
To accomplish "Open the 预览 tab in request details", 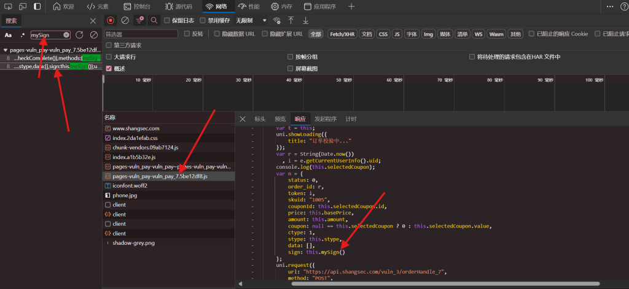I will (x=280, y=118).
